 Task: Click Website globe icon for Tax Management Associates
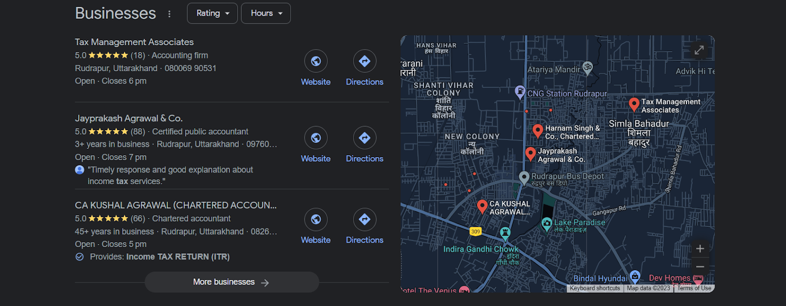316,61
